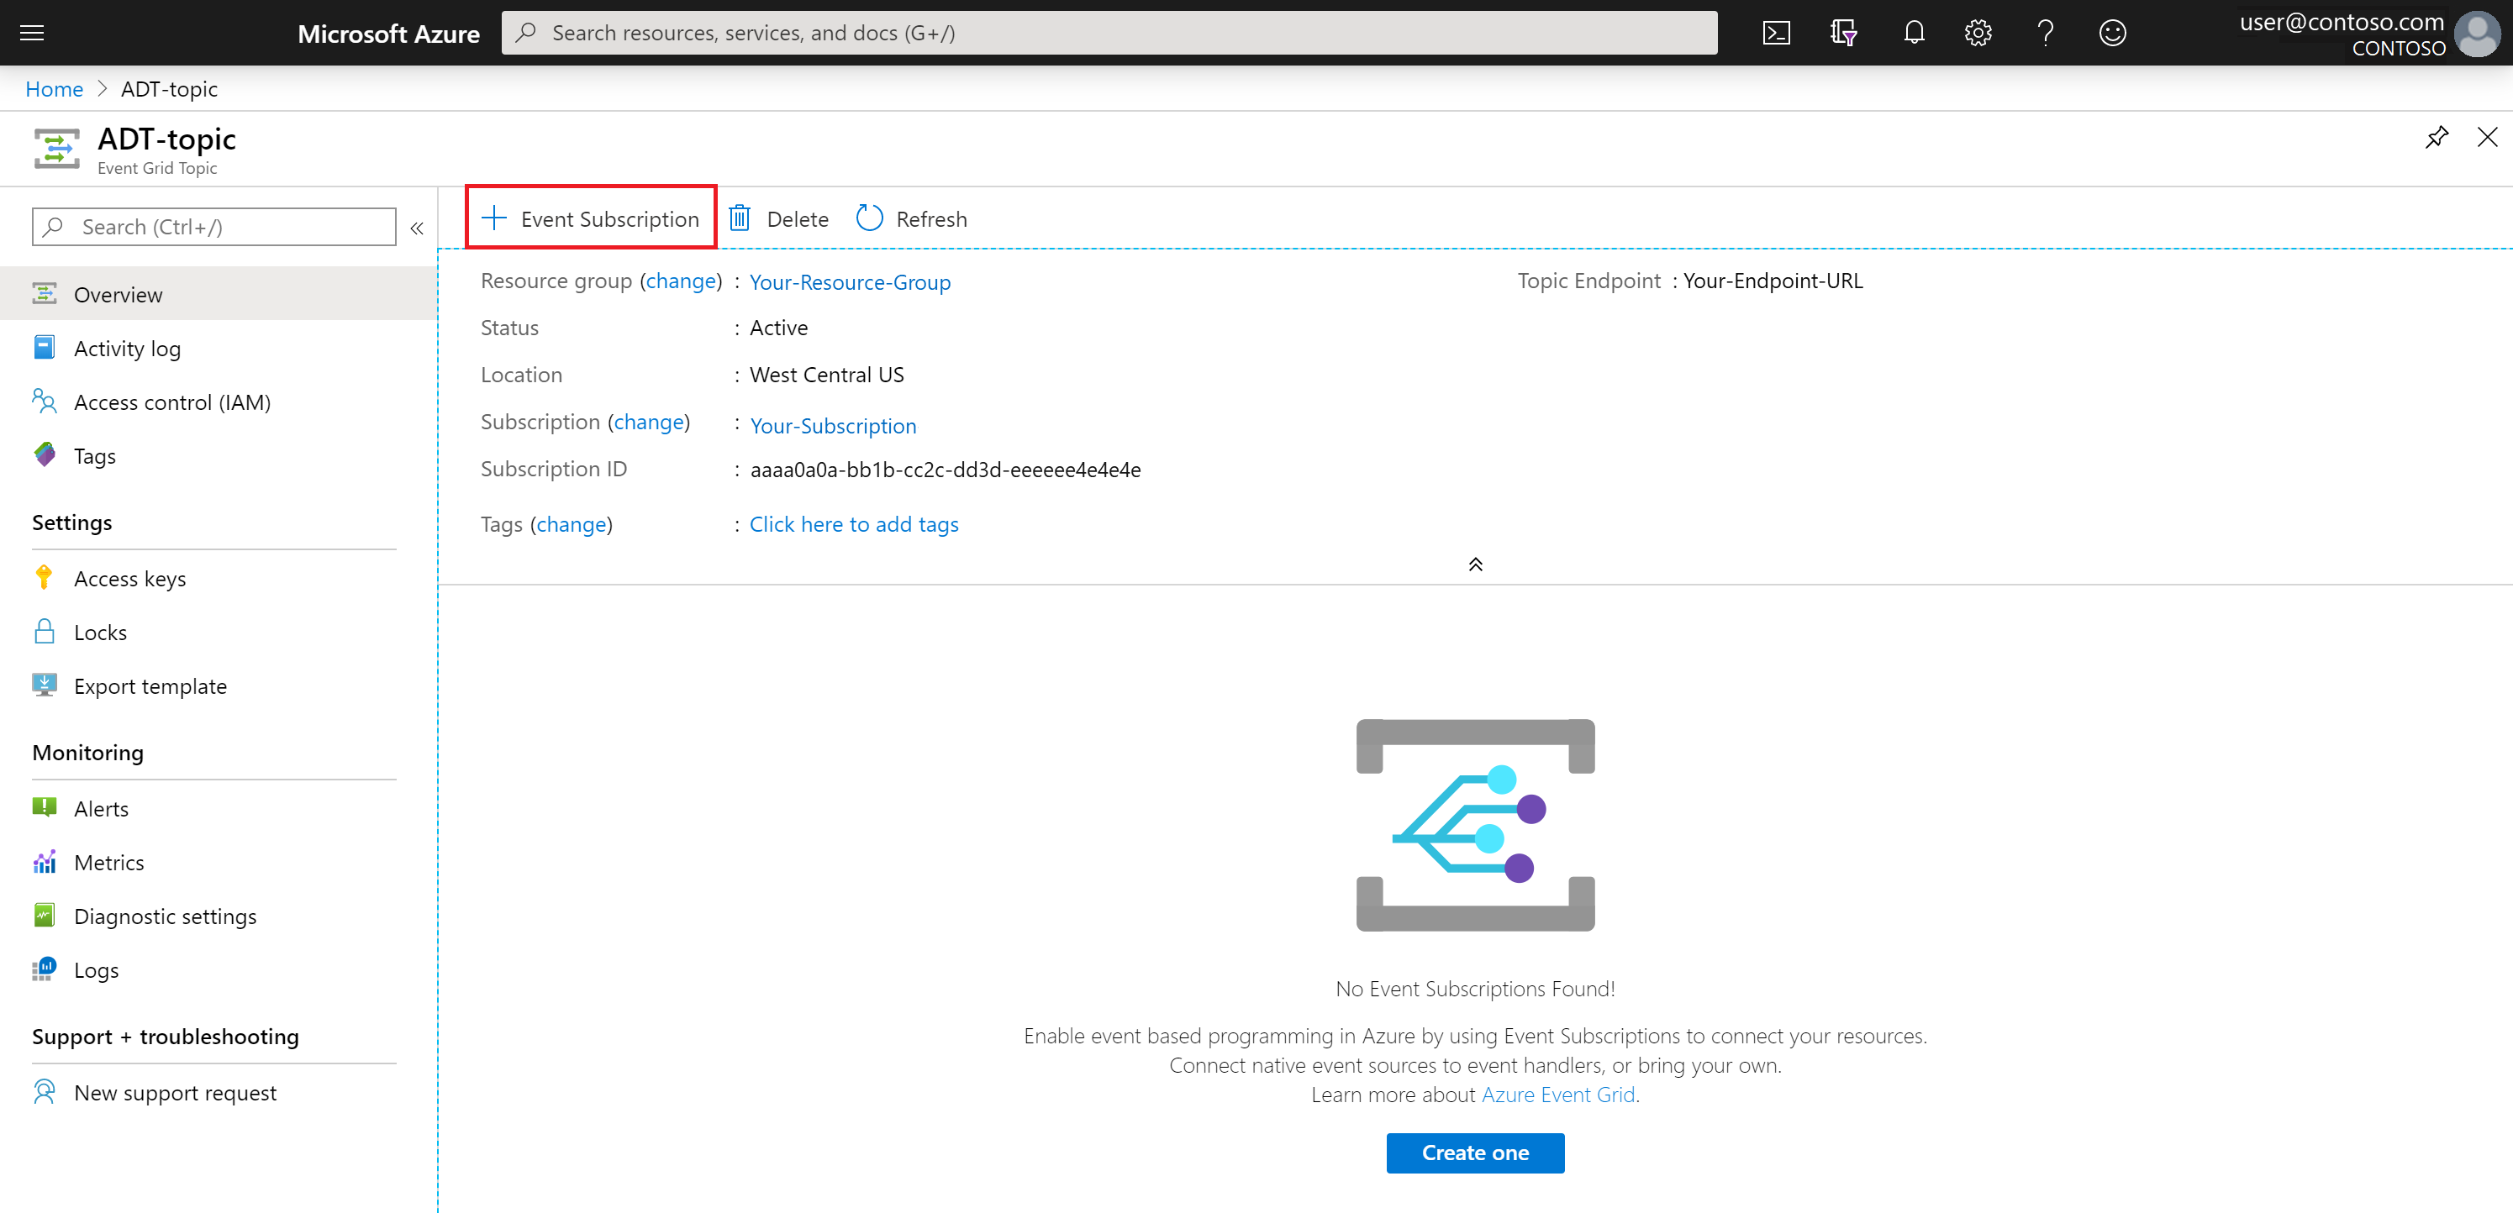
Task: Click the Diagnostic settings sidebar item
Action: pyautogui.click(x=165, y=915)
